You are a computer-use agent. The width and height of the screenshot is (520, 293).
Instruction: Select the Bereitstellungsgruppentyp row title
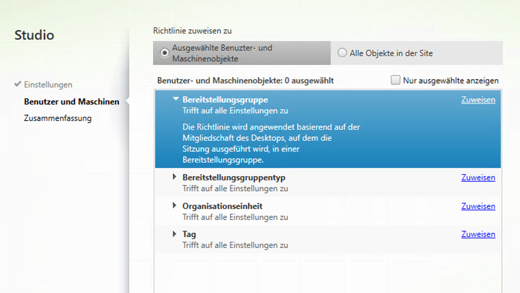coord(234,178)
